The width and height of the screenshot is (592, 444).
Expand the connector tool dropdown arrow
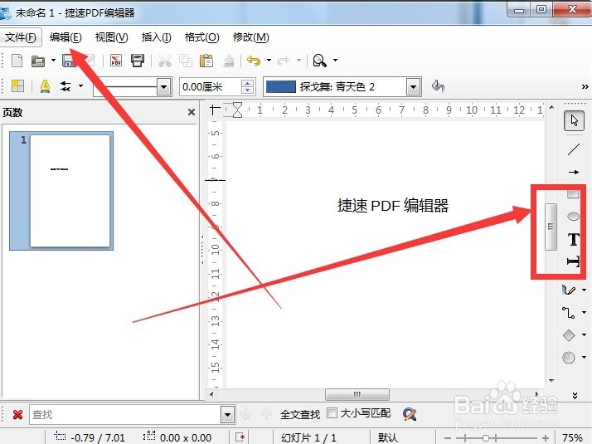[584, 313]
